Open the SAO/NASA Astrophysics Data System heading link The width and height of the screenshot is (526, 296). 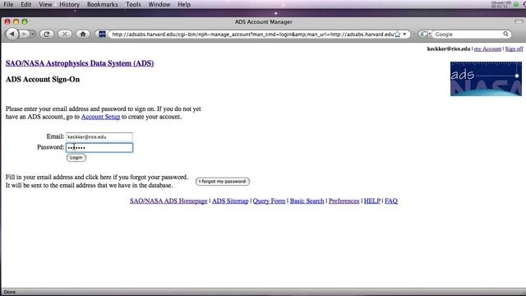pyautogui.click(x=80, y=63)
